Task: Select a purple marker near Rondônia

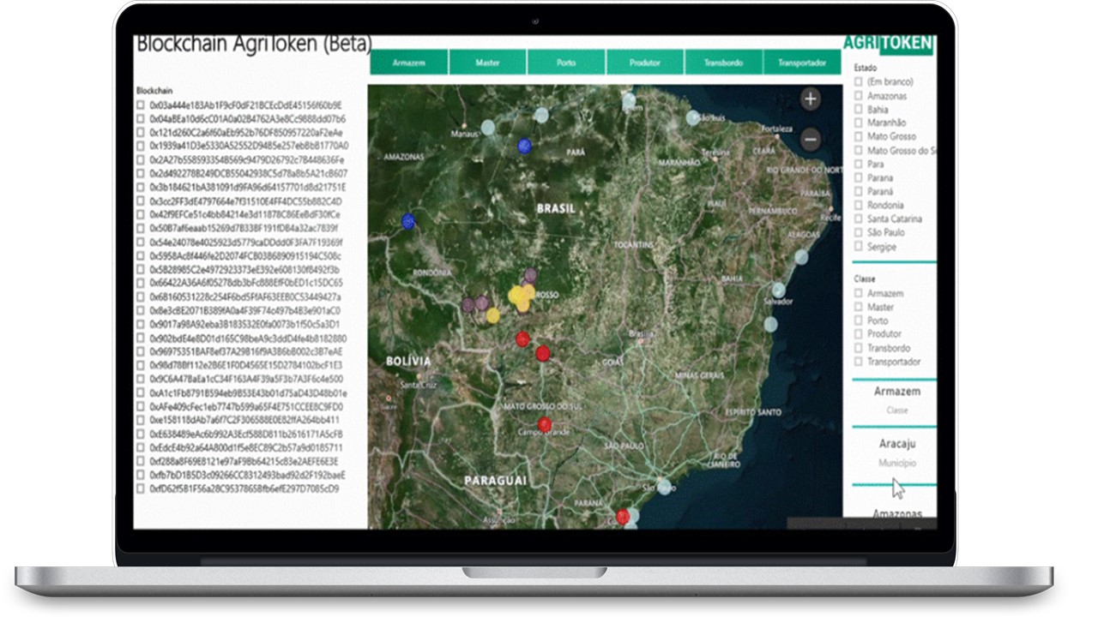Action: 469,303
